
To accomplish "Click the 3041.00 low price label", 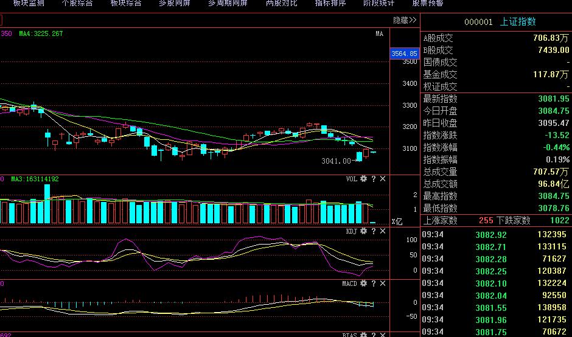I will [336, 161].
